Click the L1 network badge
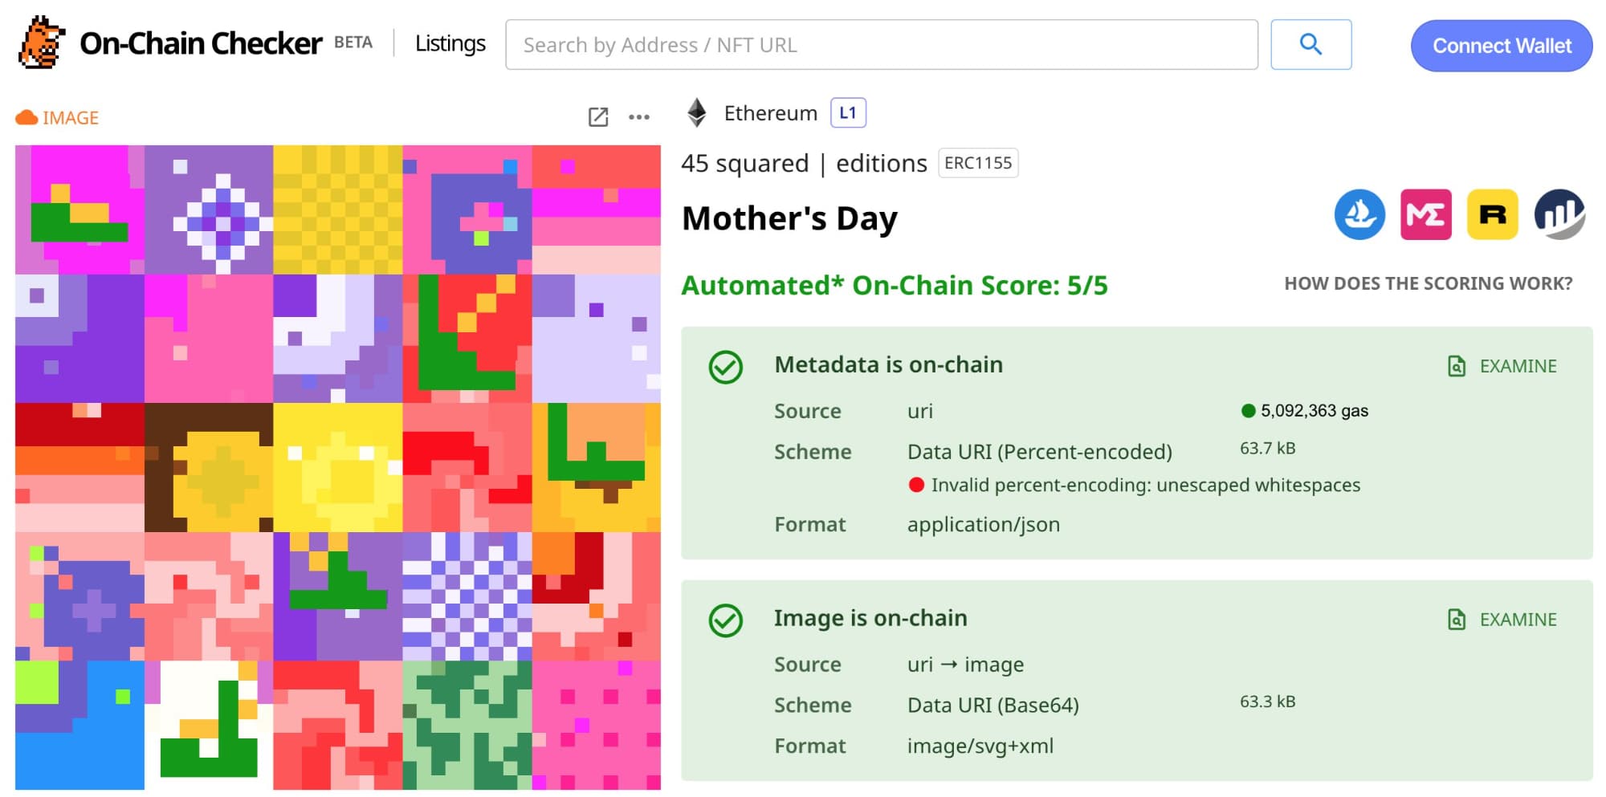Viewport: 1606px width, 797px height. pos(848,113)
